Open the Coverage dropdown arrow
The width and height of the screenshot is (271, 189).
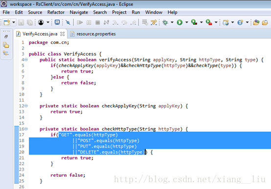(202, 22)
